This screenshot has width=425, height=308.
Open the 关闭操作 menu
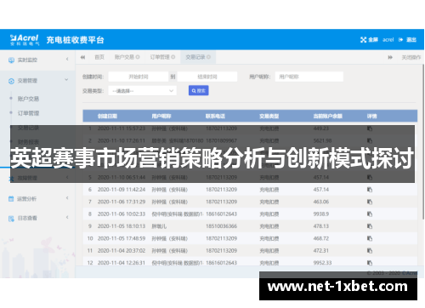click(411, 58)
